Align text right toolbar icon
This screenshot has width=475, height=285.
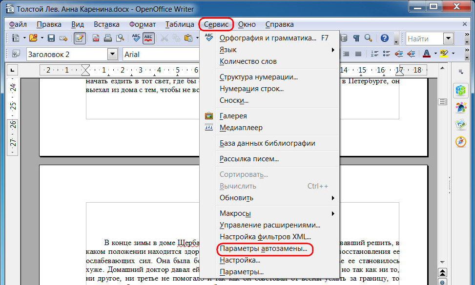point(346,54)
